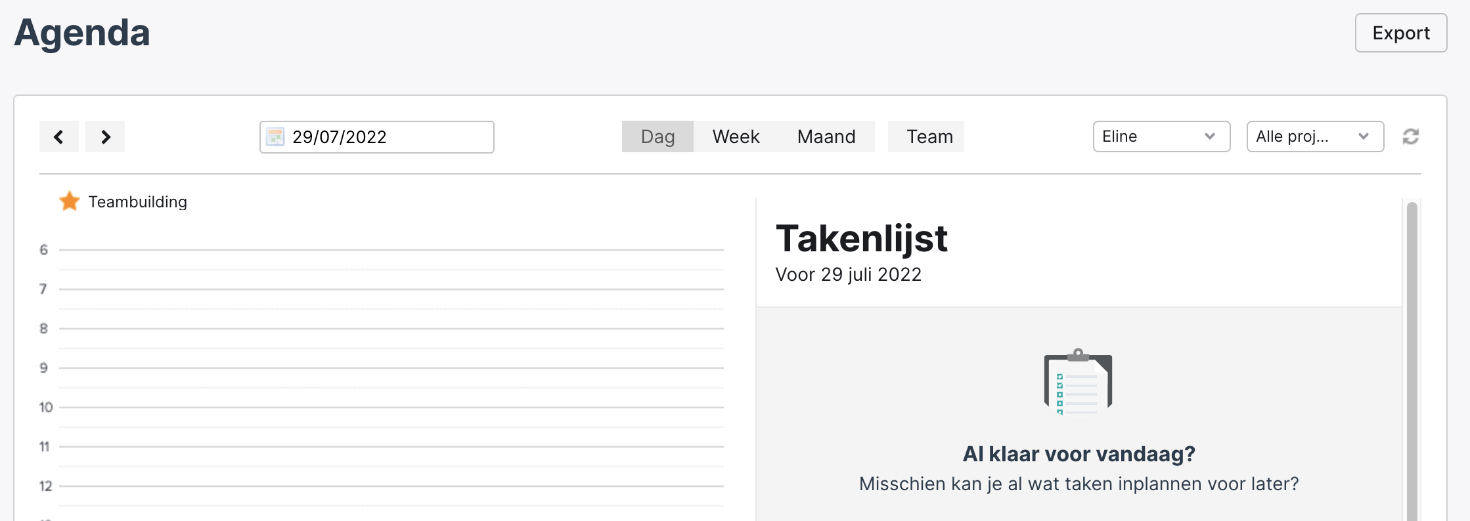1470x521 pixels.
Task: Click the Takenlijst vertical scrollbar
Action: click(x=1412, y=361)
